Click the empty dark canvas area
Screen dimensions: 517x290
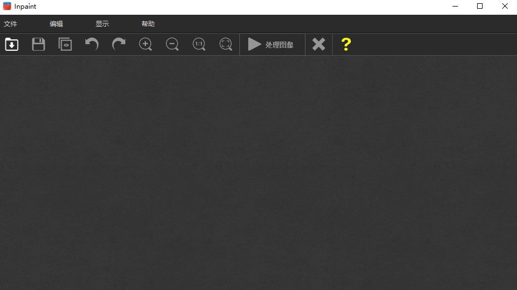point(258,173)
